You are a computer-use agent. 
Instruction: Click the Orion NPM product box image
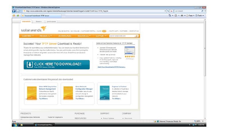pos(32,93)
